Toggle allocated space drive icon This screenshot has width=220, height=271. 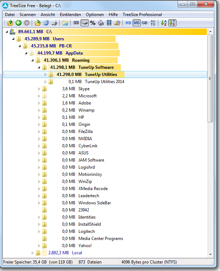(85, 23)
